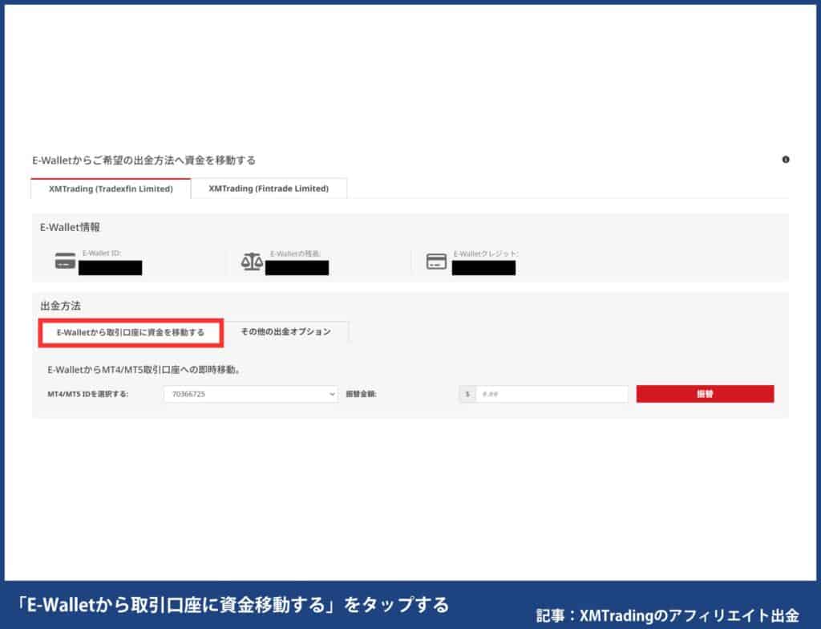Screen dimensions: 821x629
Task: Open その他の出金オプション tab
Action: 286,331
